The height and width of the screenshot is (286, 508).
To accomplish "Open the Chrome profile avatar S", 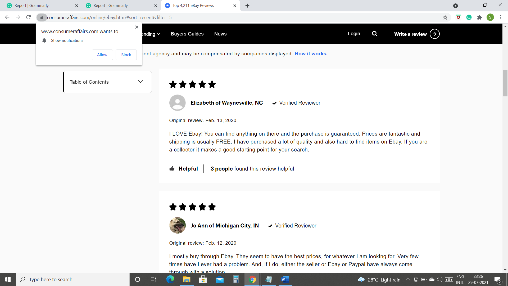I will [490, 17].
